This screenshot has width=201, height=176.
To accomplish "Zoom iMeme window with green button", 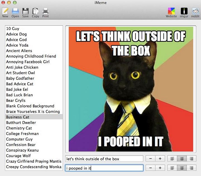I will click(x=15, y=3).
